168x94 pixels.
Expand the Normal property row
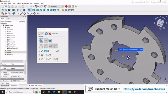point(2,77)
